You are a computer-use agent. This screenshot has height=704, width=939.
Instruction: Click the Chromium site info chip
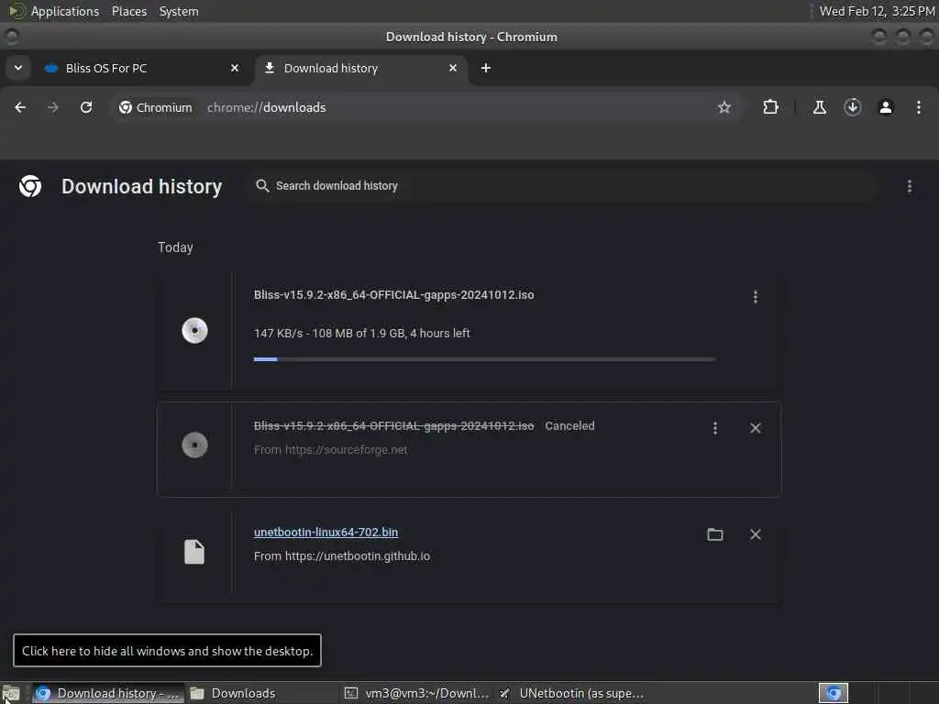tap(156, 107)
